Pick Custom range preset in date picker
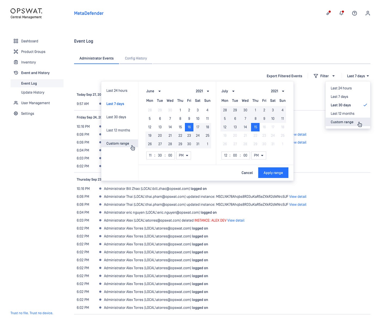Viewport: 381px width, 330px height. (x=120, y=143)
